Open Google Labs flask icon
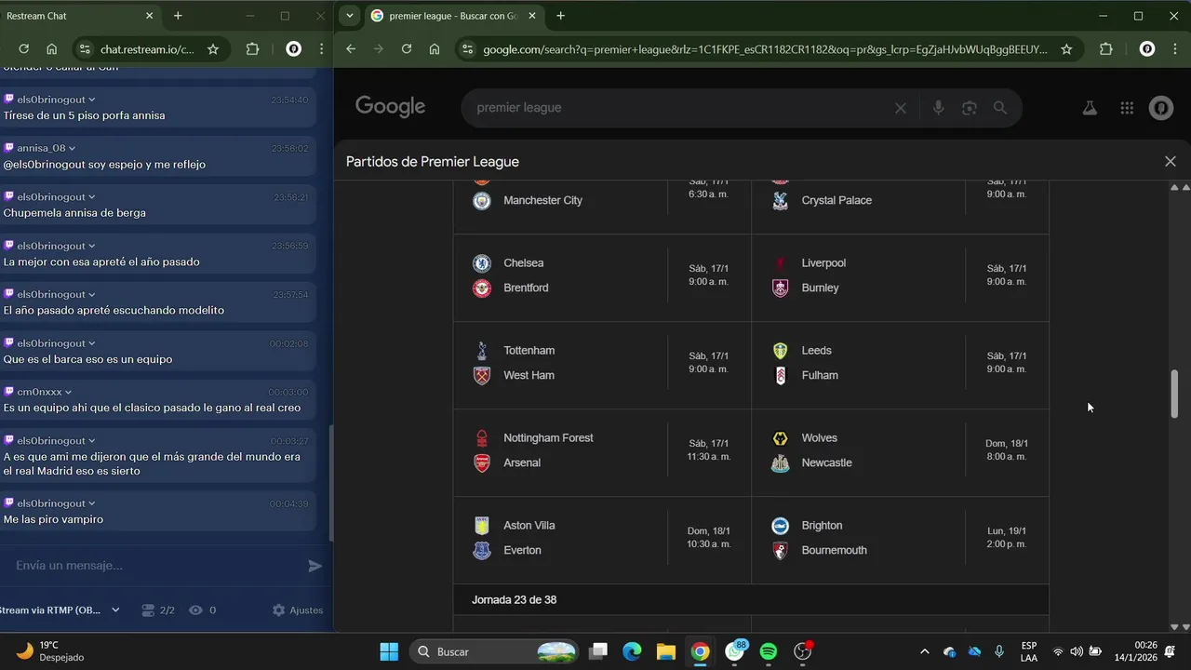 pos(1090,108)
